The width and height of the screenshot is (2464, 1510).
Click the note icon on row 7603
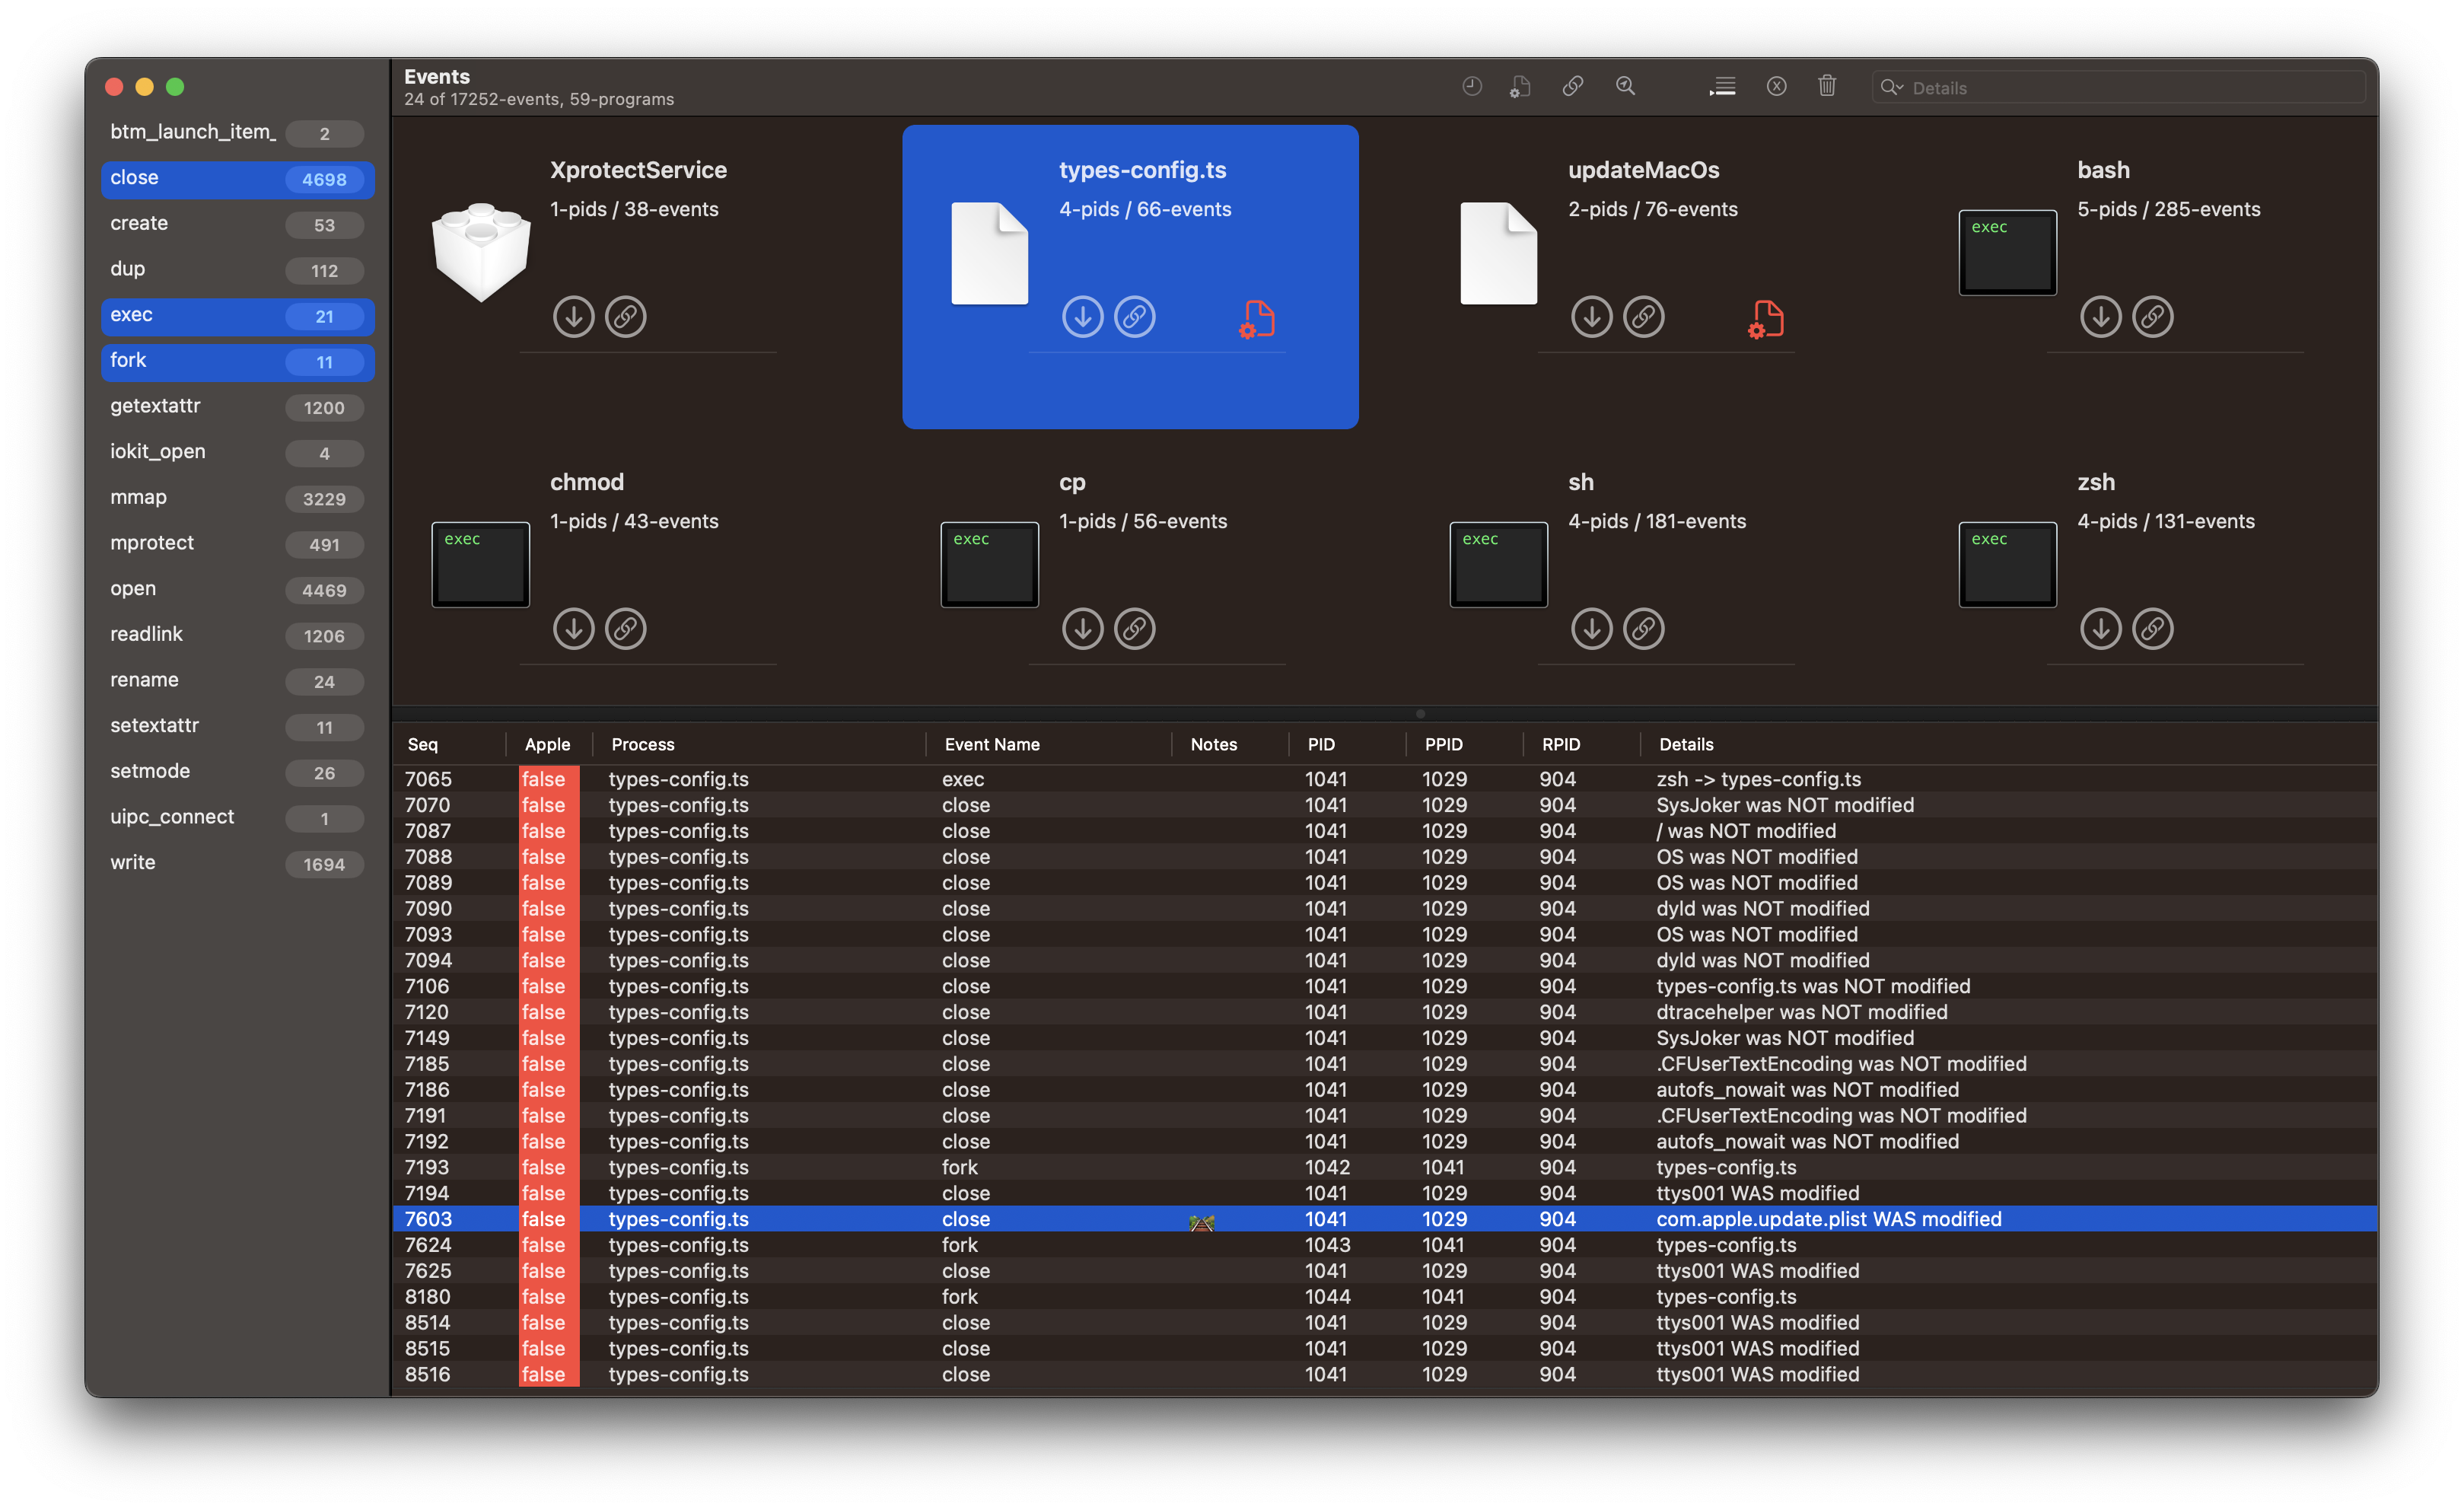click(x=1202, y=1223)
